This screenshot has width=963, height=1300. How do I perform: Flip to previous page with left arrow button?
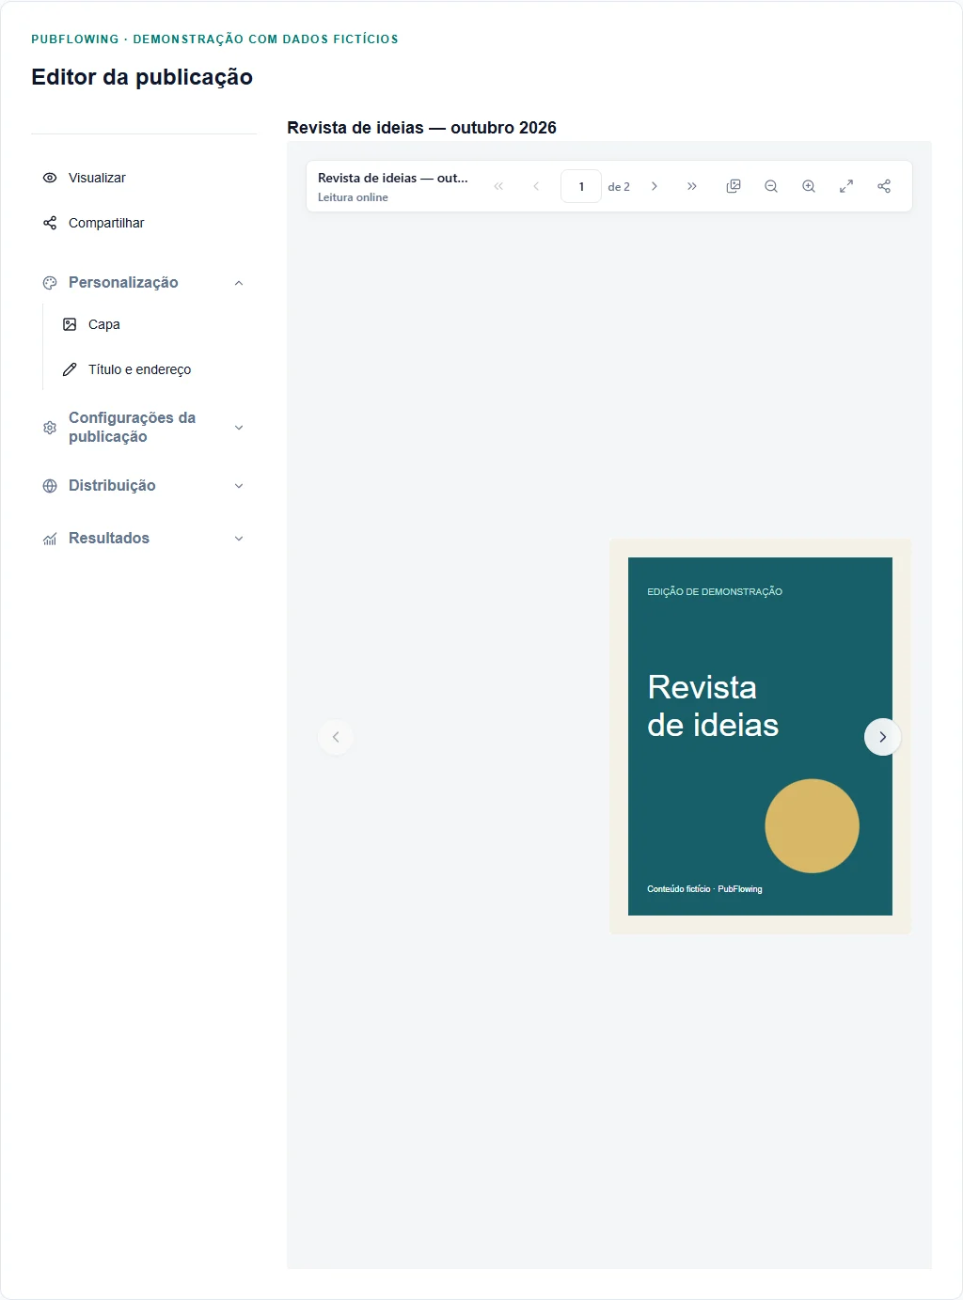tap(336, 737)
